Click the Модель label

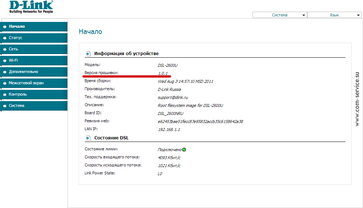click(x=92, y=65)
